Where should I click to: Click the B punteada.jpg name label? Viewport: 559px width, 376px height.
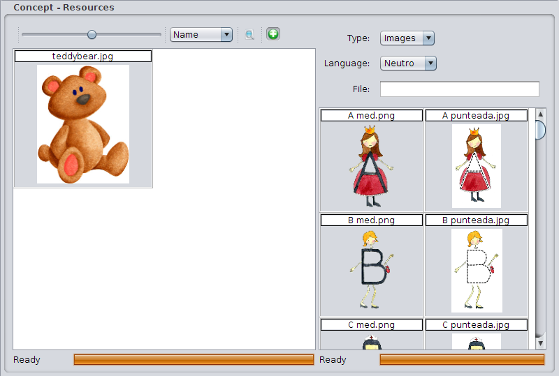coord(477,220)
